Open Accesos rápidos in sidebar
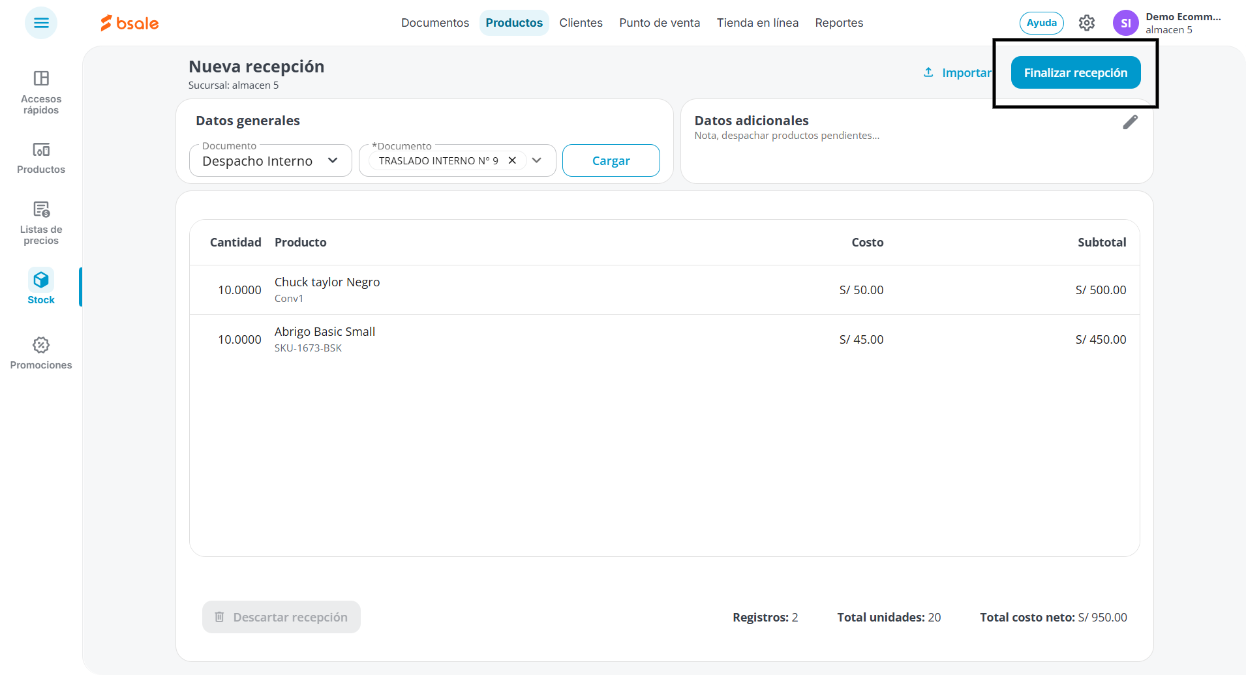The image size is (1246, 675). click(41, 93)
